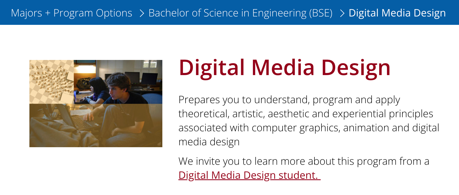Click the word "Engineering" in the breadcrumb

[x=279, y=13]
